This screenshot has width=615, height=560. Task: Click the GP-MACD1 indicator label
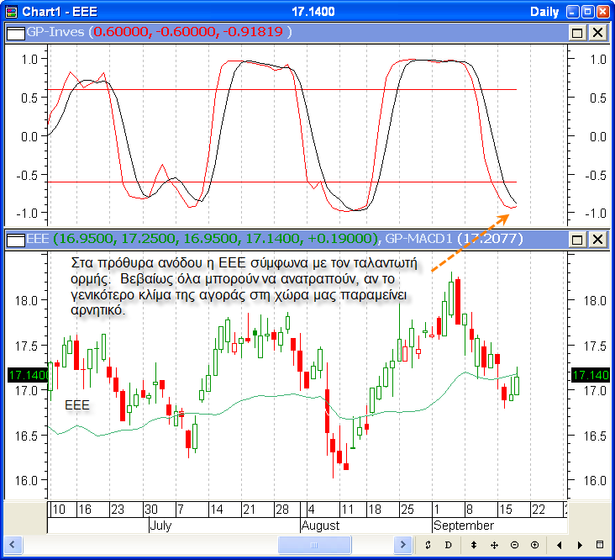(x=422, y=239)
